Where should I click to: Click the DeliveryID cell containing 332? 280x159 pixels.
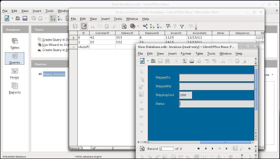point(127,42)
